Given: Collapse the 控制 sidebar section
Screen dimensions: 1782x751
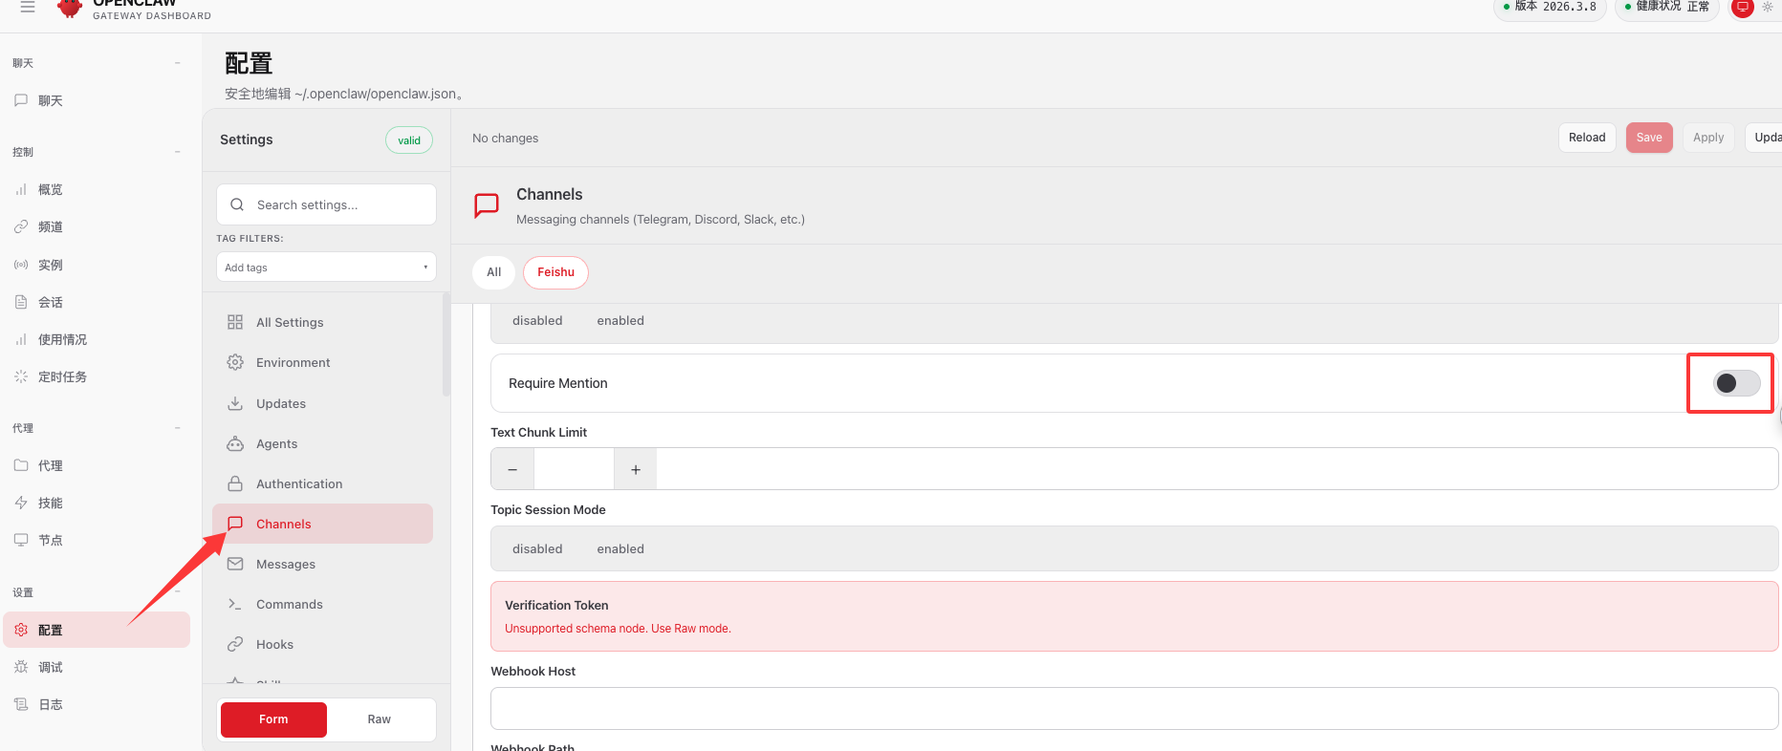Looking at the screenshot, I should click(x=178, y=152).
